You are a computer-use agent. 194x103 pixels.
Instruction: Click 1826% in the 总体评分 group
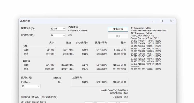[x=85, y=82]
